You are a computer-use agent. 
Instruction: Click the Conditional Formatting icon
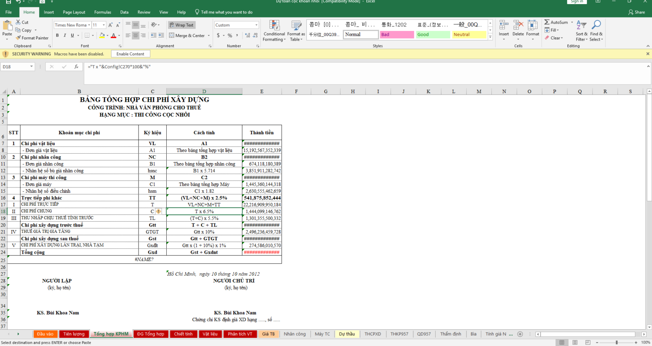click(274, 26)
